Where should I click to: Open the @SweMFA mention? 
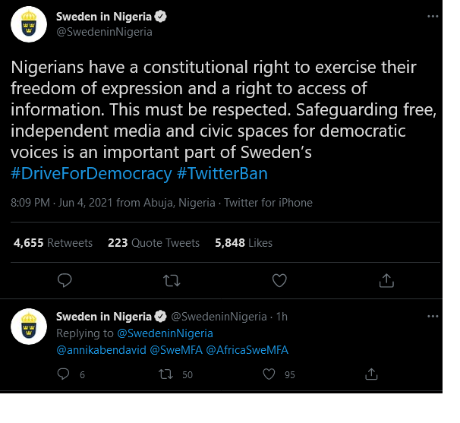pyautogui.click(x=175, y=350)
